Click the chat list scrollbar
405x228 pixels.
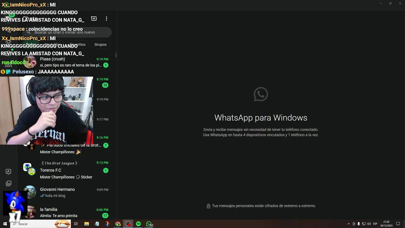tap(116, 55)
